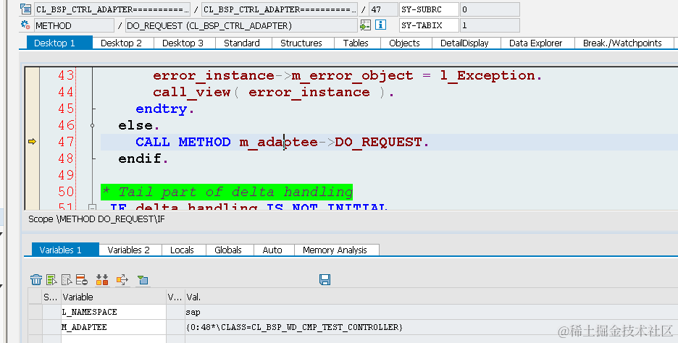Click the 'CALL METHOD' keyword on line 47
This screenshot has width=678, height=343.
pyautogui.click(x=183, y=142)
